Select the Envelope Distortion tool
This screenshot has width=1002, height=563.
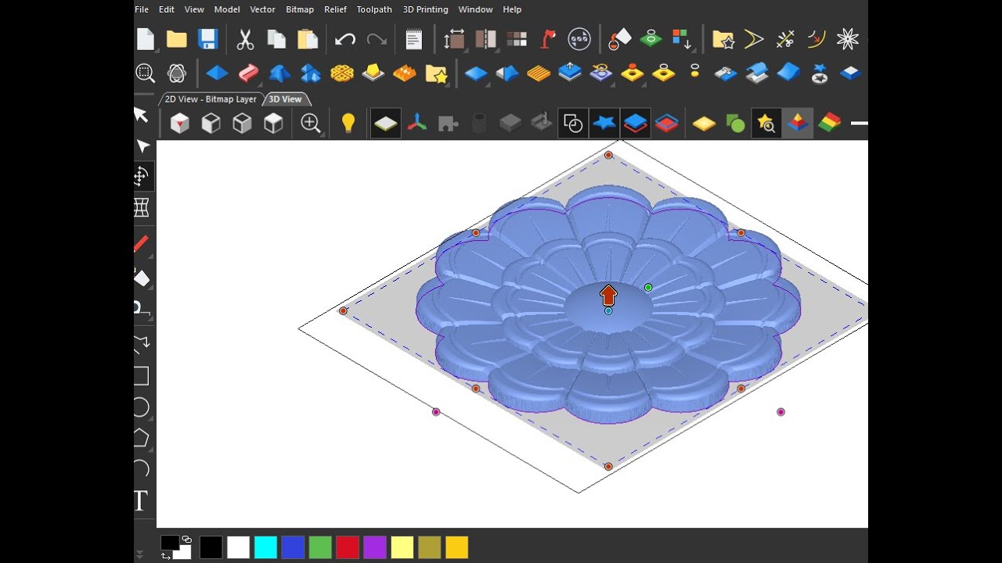pyautogui.click(x=142, y=207)
